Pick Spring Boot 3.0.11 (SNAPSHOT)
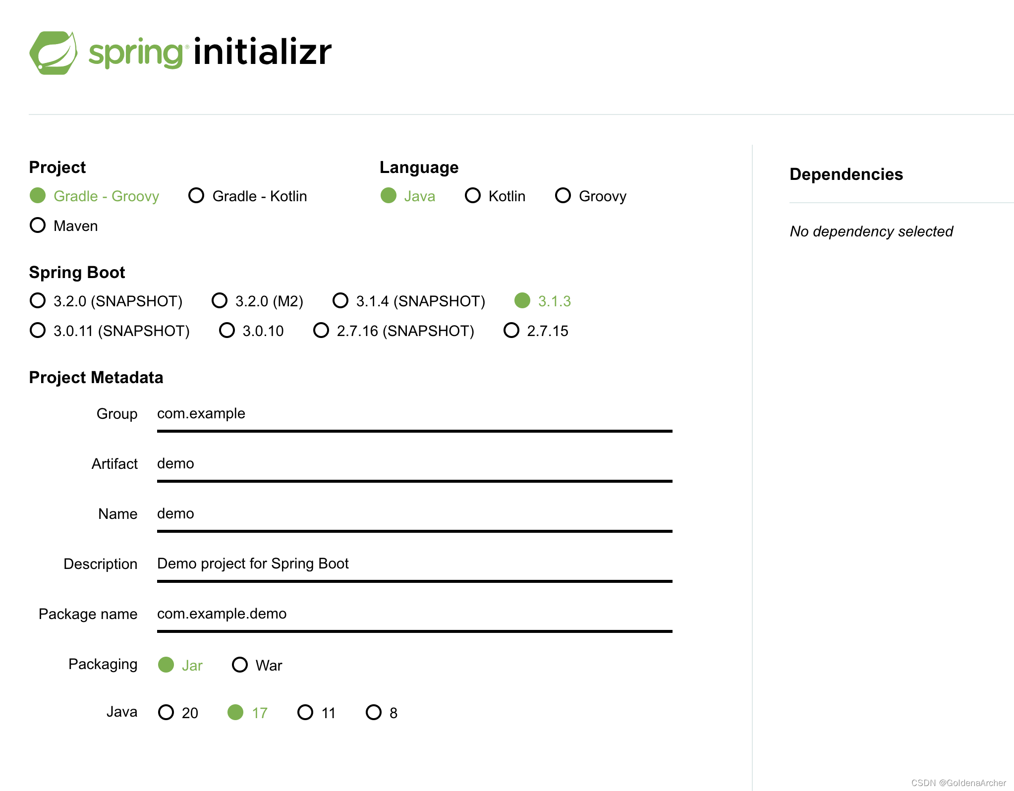 [110, 331]
